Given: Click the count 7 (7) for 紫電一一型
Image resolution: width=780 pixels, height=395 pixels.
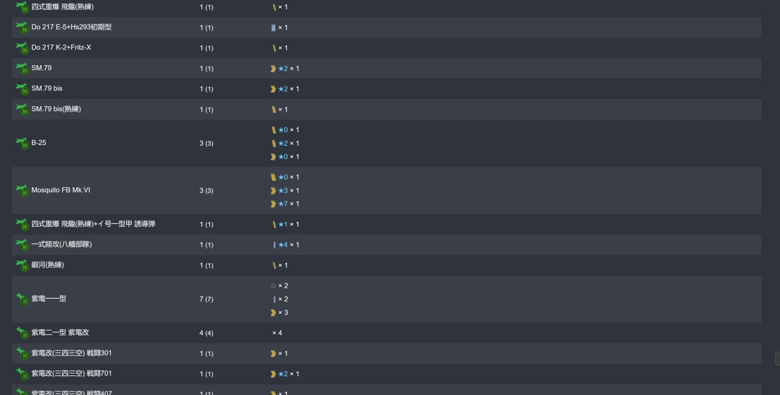Looking at the screenshot, I should 206,299.
